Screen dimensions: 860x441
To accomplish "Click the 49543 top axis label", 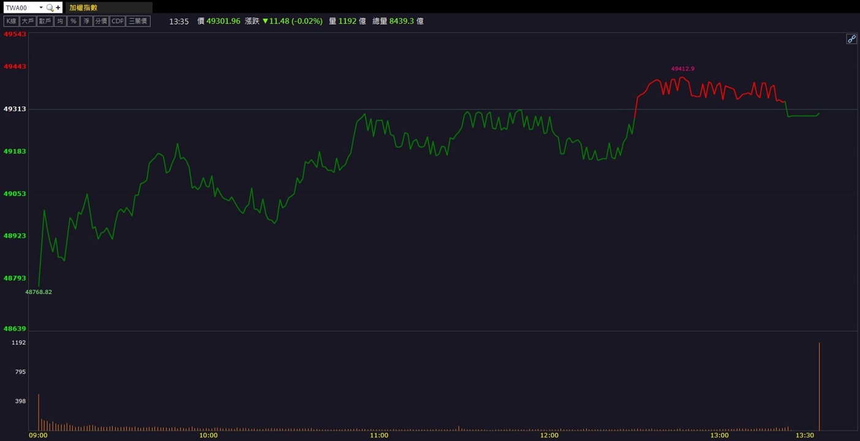I will 15,34.
